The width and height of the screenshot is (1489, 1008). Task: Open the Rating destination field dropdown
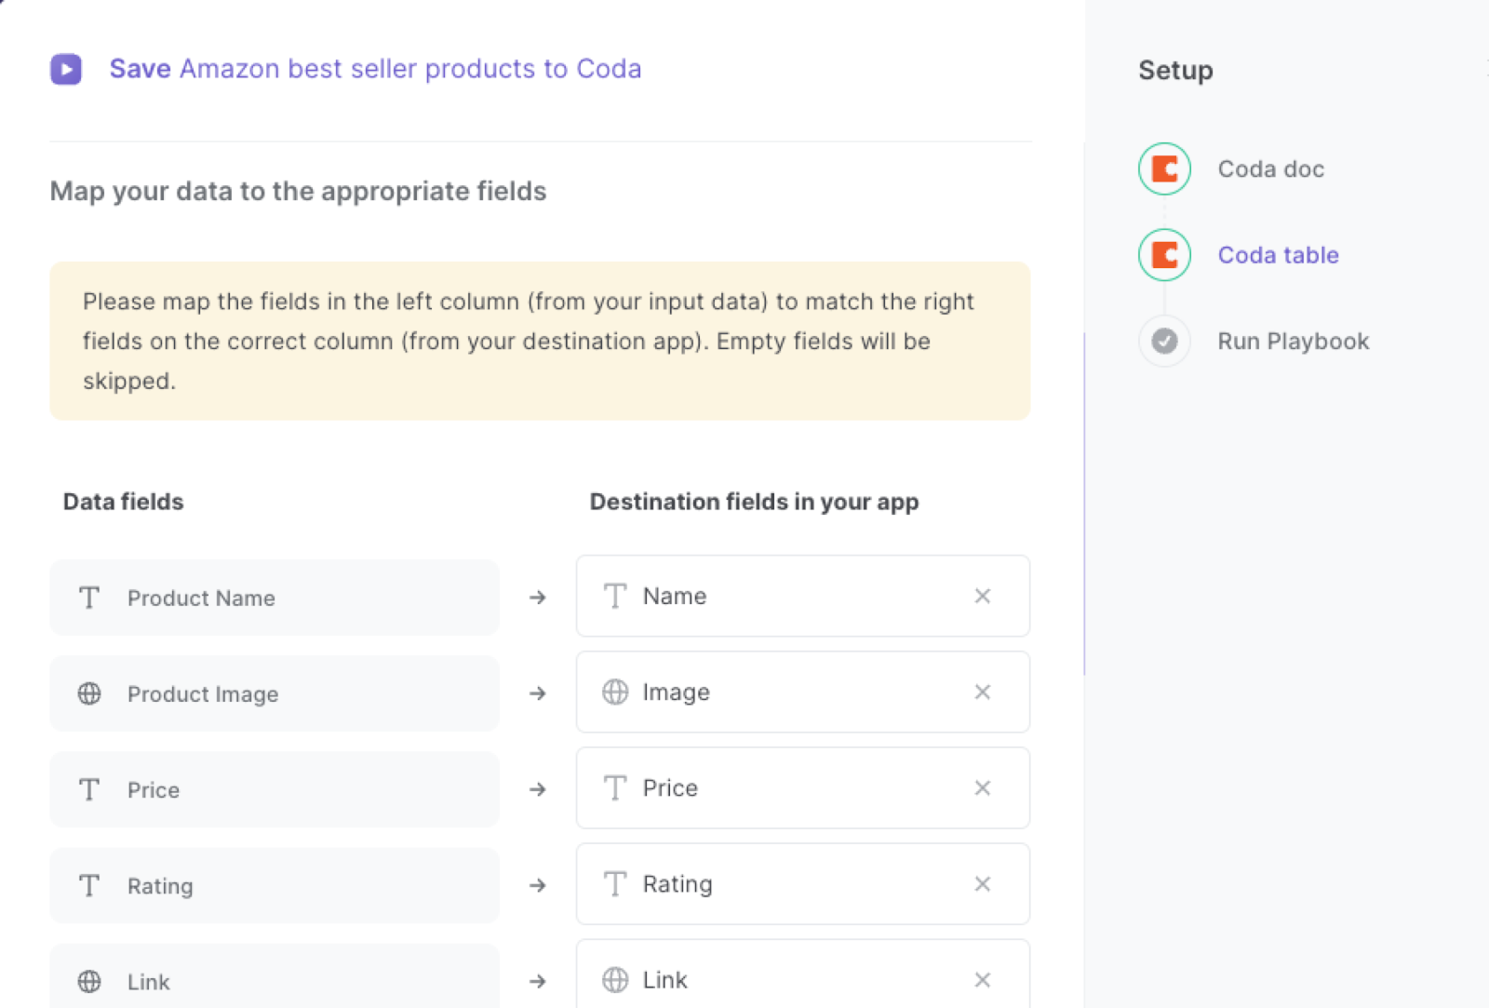[802, 883]
